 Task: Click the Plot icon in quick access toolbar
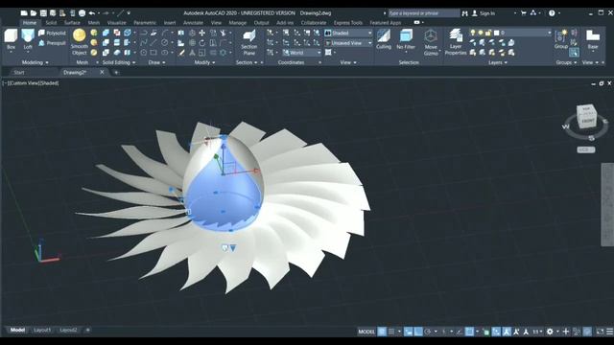pos(82,12)
